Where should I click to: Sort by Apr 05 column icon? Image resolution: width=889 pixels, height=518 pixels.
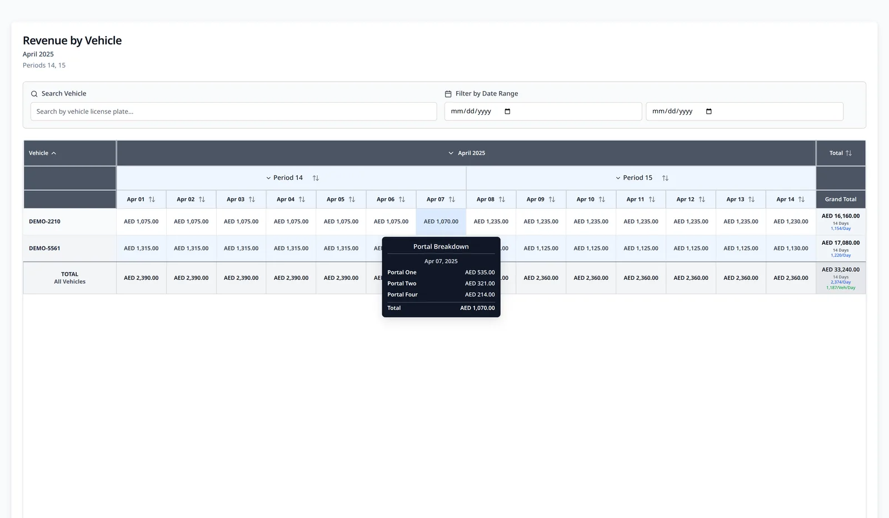352,199
